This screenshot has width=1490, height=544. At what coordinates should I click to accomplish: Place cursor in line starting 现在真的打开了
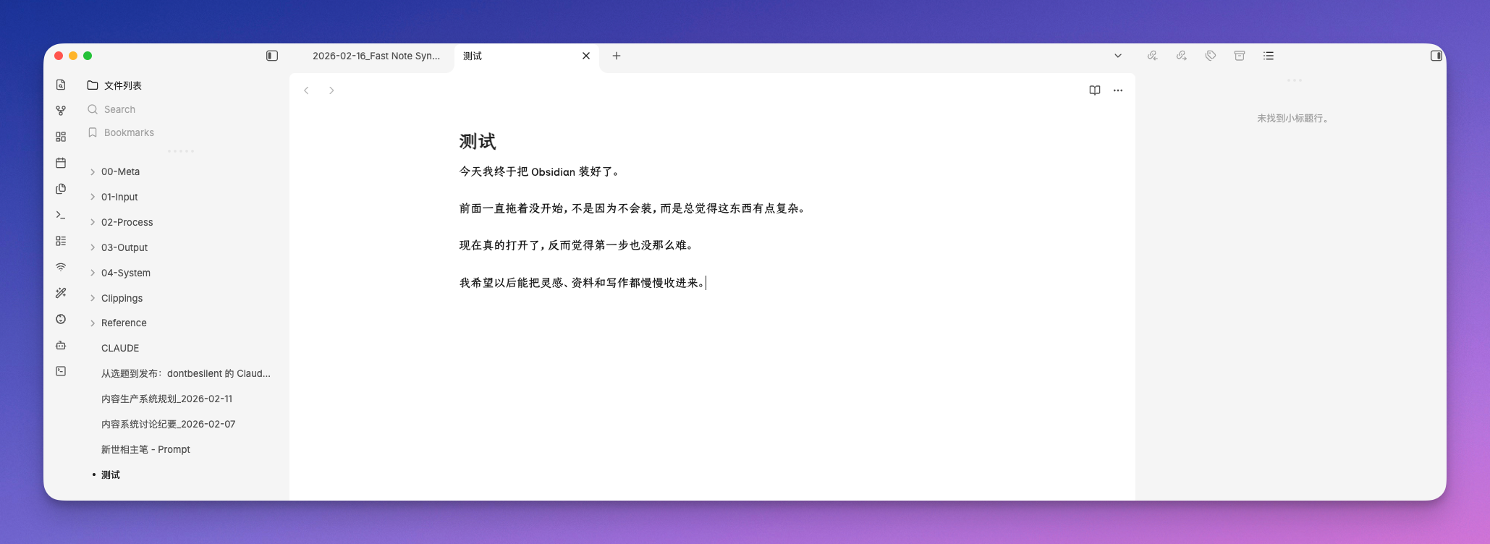tap(577, 245)
